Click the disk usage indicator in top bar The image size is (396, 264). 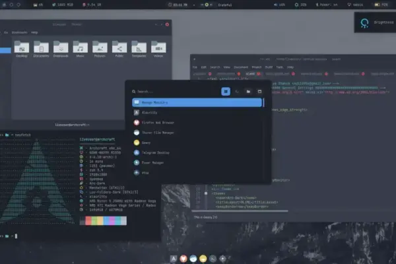92,5
